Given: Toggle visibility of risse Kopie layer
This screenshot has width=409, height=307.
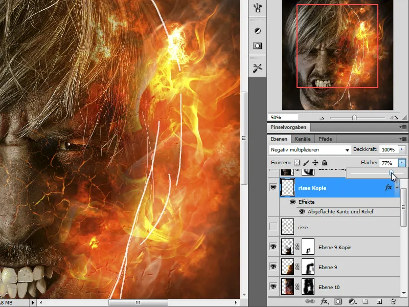Looking at the screenshot, I should 273,187.
